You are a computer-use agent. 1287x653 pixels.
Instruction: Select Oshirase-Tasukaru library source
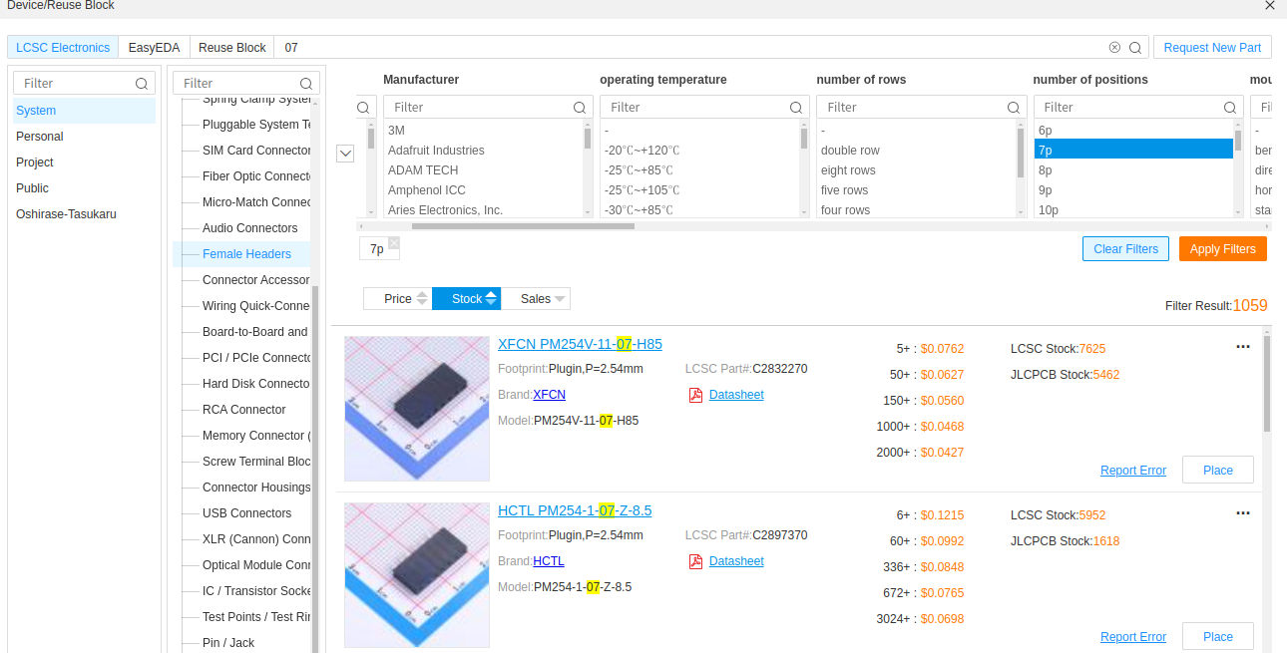(x=84, y=214)
